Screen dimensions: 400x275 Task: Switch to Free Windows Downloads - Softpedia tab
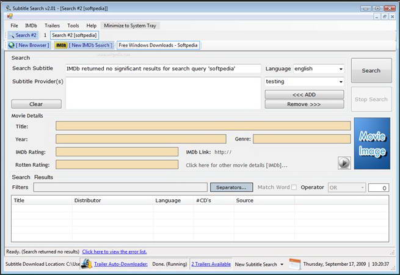(158, 45)
